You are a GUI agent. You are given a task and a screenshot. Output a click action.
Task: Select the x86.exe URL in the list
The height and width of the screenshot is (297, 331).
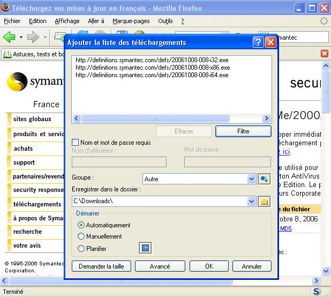coord(153,68)
